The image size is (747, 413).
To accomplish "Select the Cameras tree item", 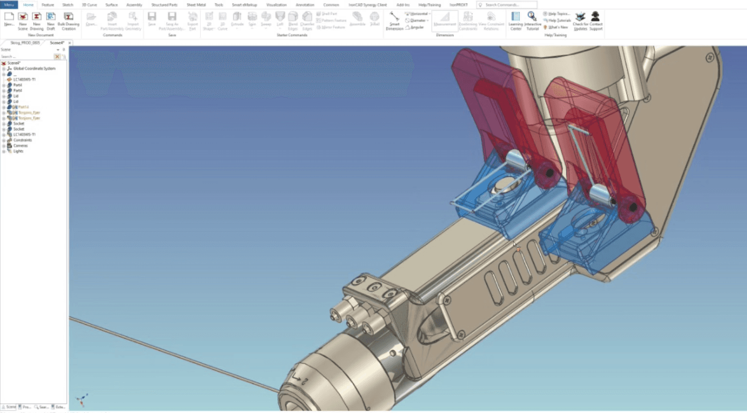I will (20, 146).
